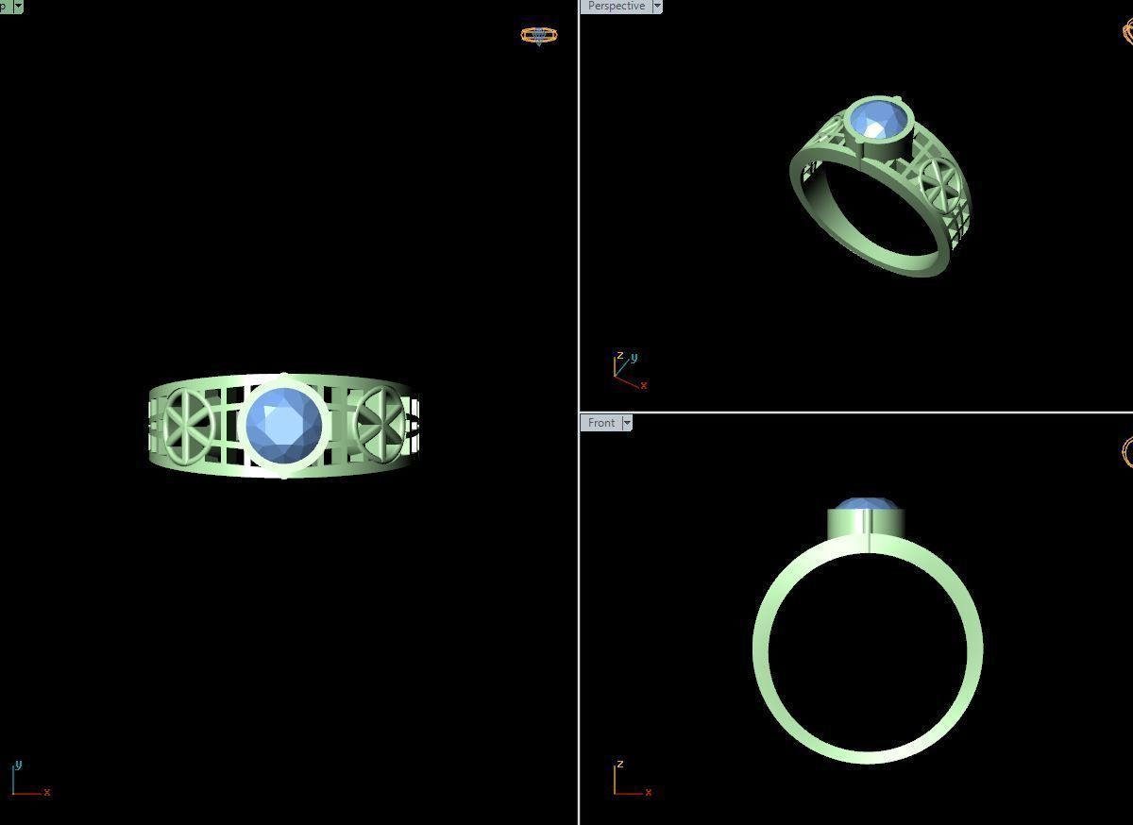Select the left wheel motif in Top view

[x=189, y=426]
